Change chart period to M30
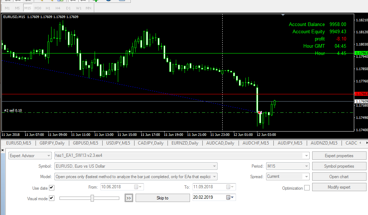The image size is (368, 215). [38, 8]
